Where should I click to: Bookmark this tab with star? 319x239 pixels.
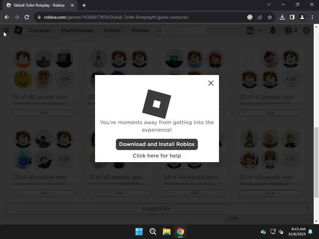click(270, 17)
